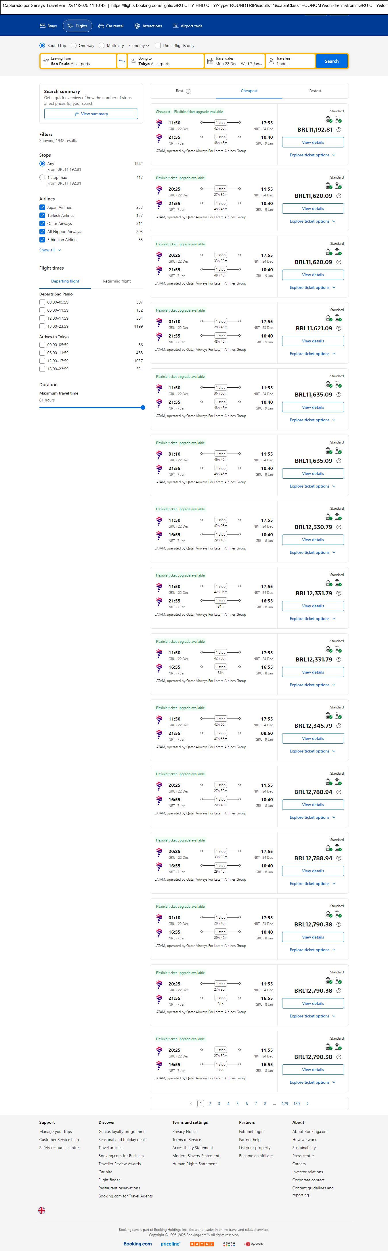This screenshot has width=388, height=1251.
Task: Open the Returning flight times tab
Action: [117, 281]
